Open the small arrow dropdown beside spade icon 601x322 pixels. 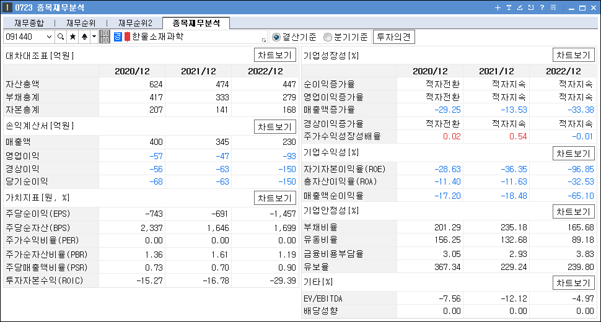pos(94,37)
